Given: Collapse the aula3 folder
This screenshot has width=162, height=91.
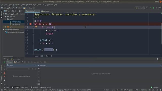Looking at the screenshot, I should pos(6,19).
